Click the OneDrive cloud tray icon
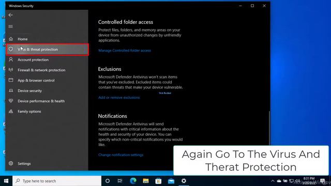 point(279,181)
